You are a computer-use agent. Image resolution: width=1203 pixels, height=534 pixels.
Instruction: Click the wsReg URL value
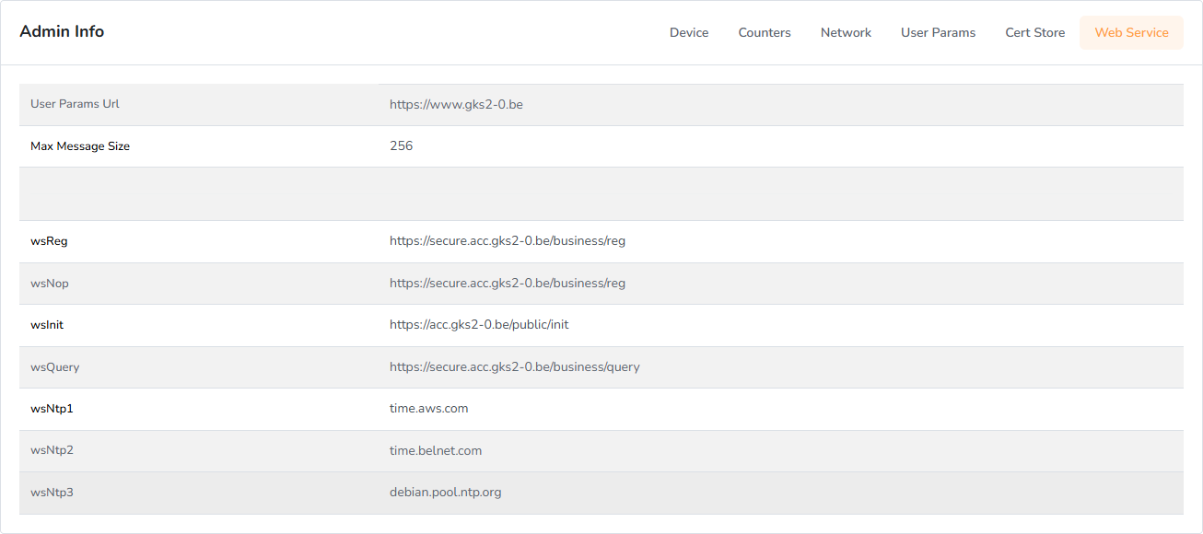pos(508,241)
